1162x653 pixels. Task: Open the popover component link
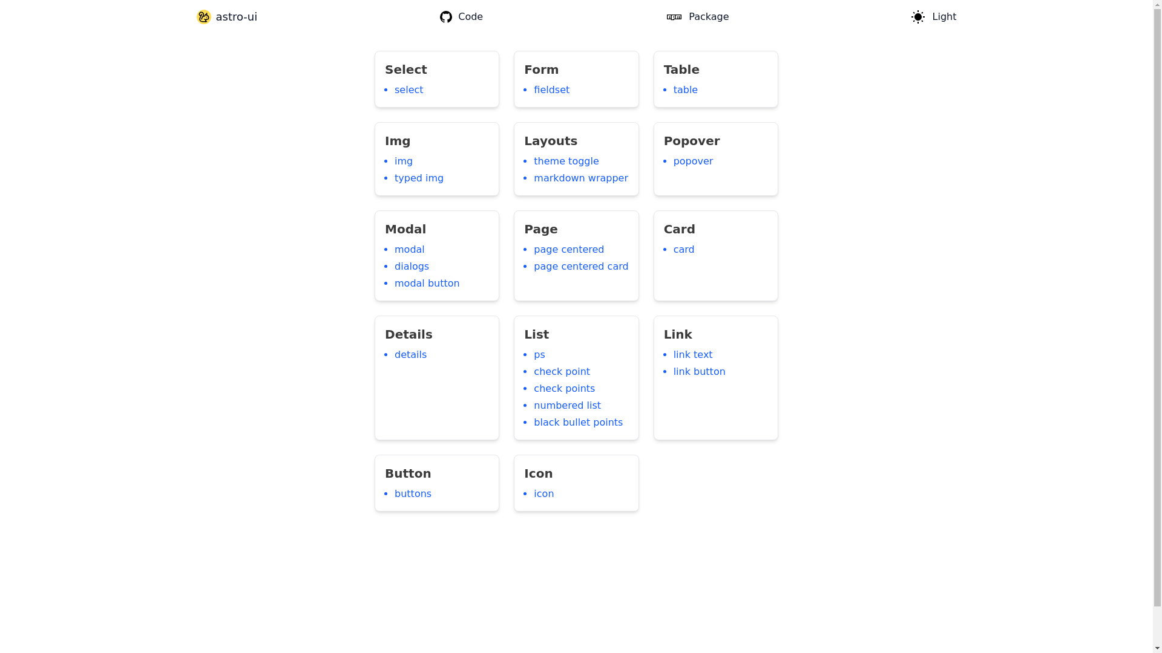click(693, 161)
